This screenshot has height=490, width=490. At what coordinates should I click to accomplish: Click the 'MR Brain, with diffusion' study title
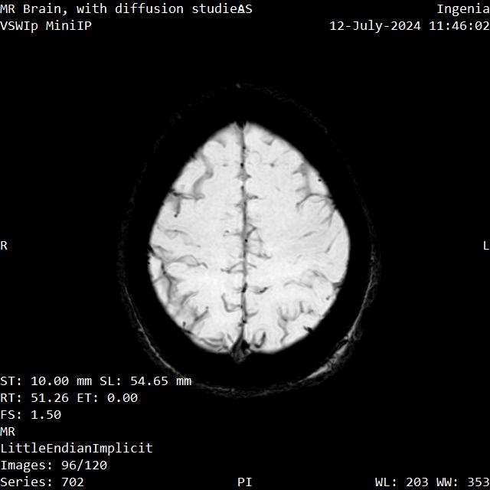coord(92,9)
